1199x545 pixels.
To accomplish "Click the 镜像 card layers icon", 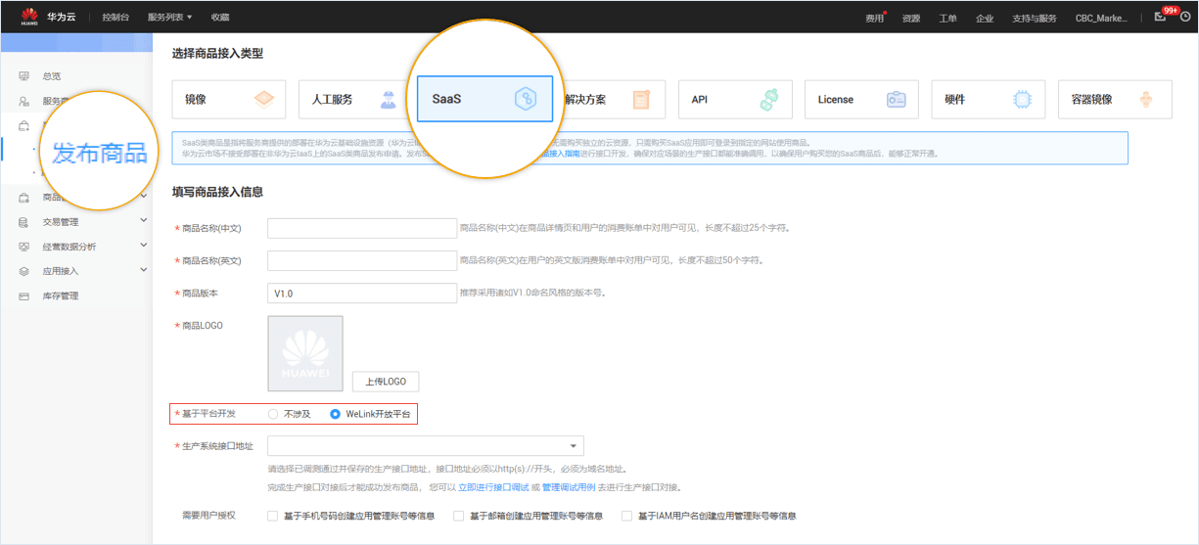I will pos(264,99).
